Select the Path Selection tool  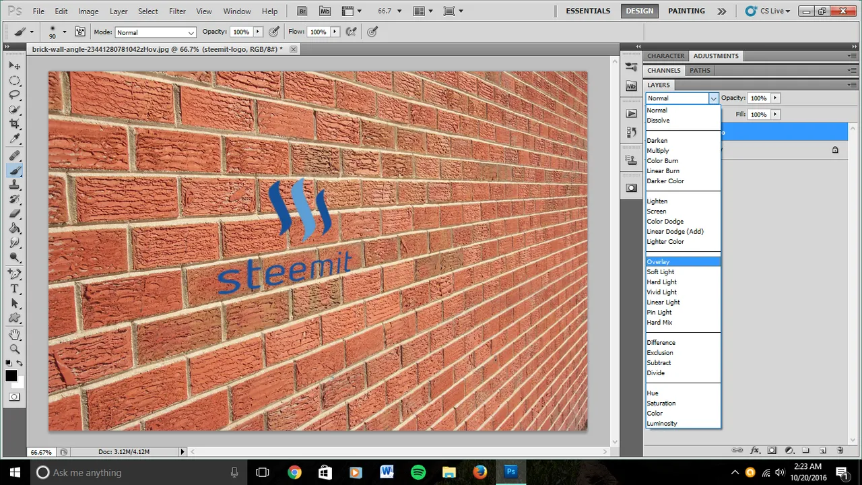[15, 304]
